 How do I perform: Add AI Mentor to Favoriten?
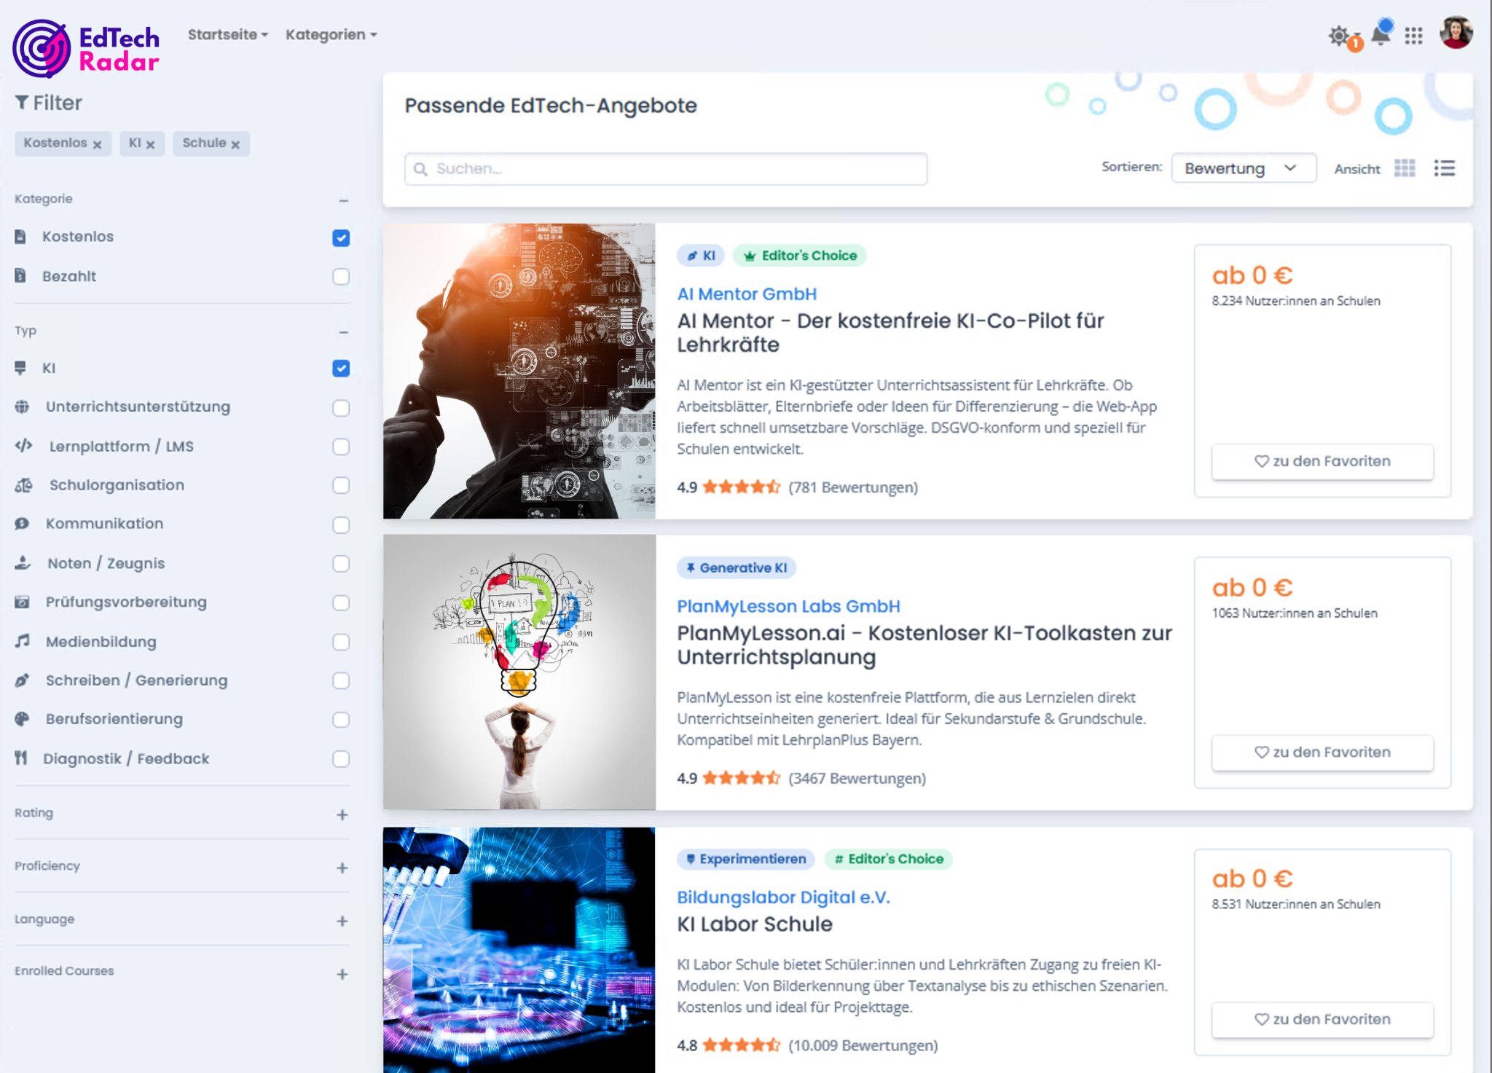[1322, 461]
